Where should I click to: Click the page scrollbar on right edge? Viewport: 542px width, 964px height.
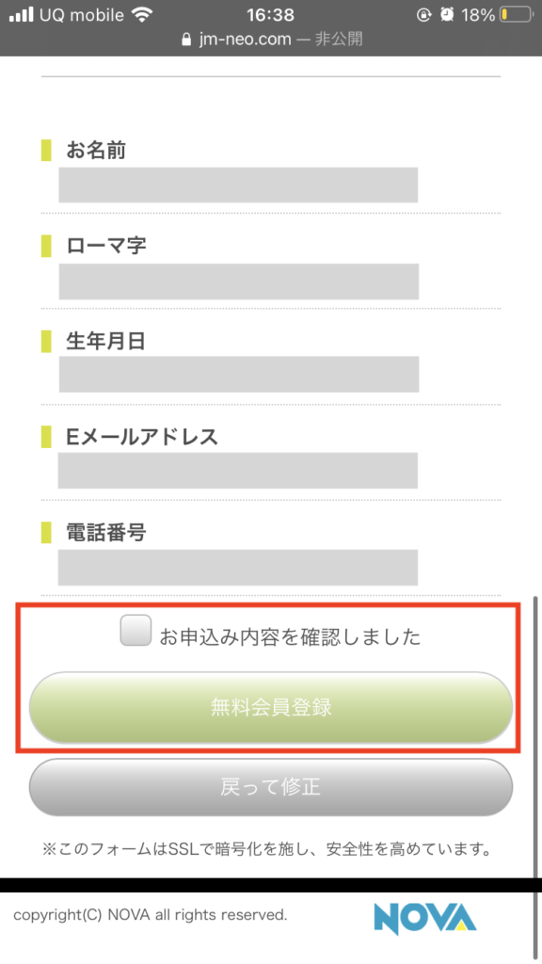pos(536,777)
